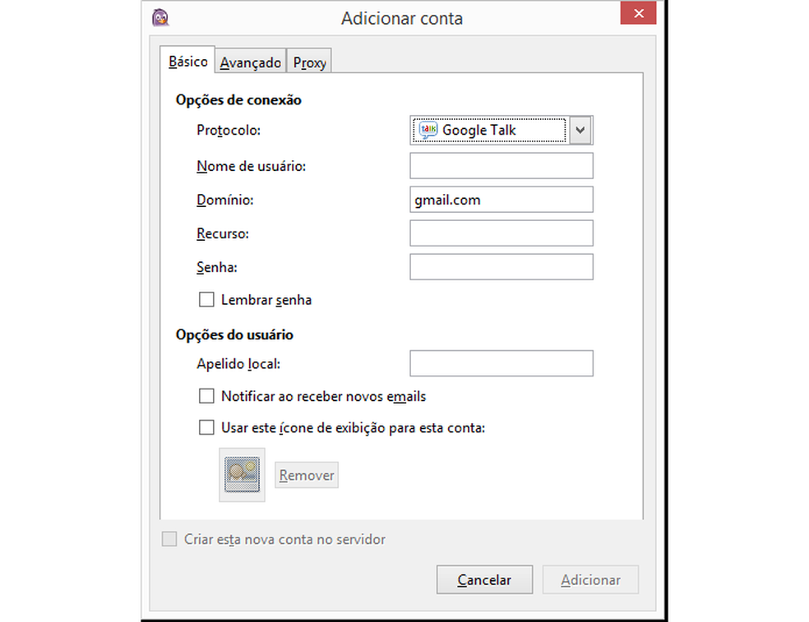Viewport: 809px width, 622px height.
Task: Check Notificar ao receber novos emails
Action: click(x=206, y=395)
